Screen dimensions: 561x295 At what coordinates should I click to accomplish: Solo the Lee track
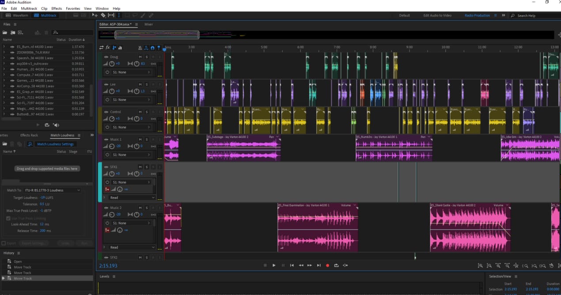147,84
